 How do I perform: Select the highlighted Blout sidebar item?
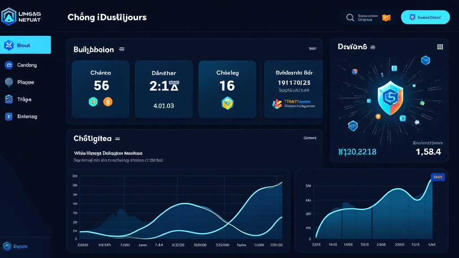coord(25,45)
